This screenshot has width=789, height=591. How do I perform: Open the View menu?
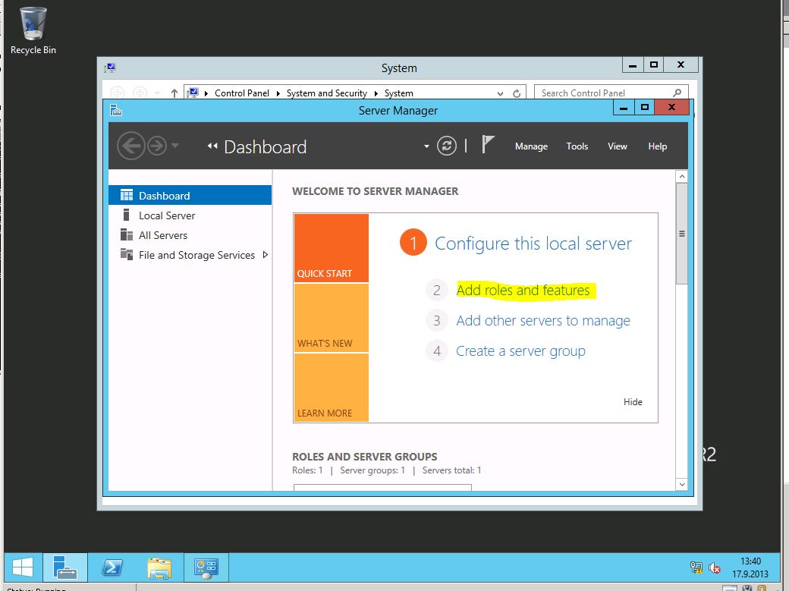617,146
